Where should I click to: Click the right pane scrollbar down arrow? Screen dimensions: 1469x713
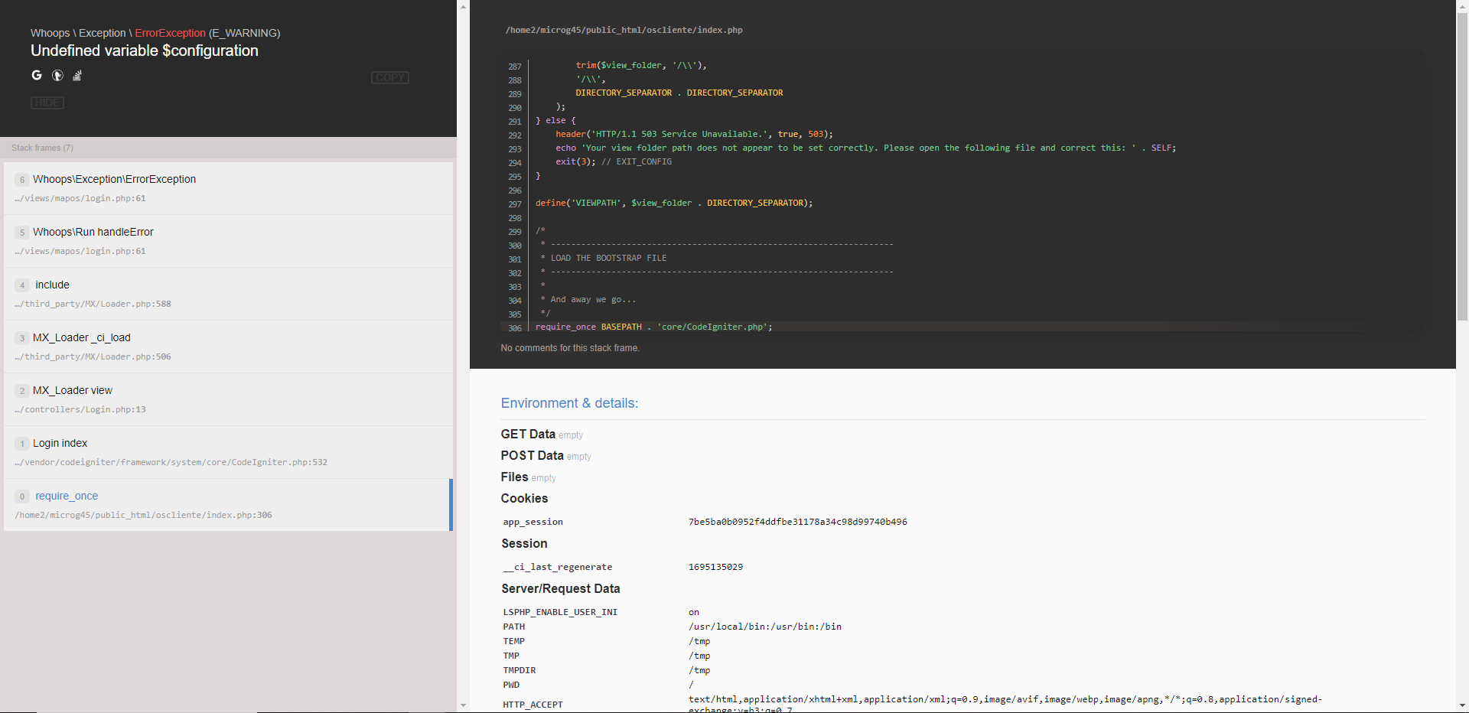[x=1462, y=706]
